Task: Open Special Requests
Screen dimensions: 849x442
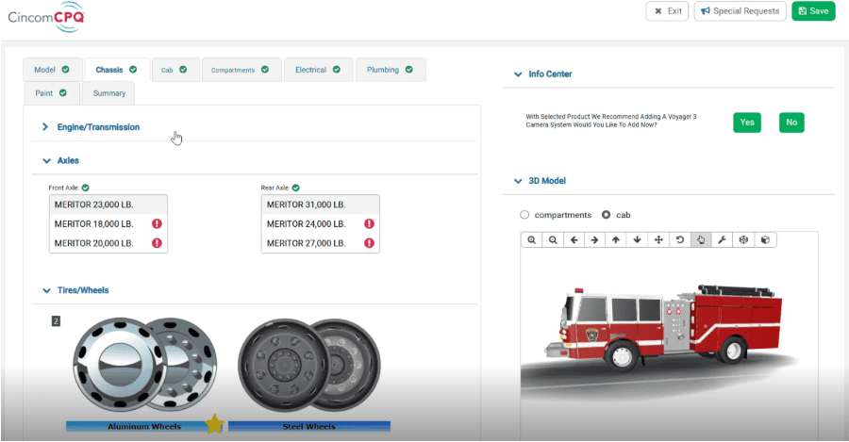Action: click(x=741, y=11)
